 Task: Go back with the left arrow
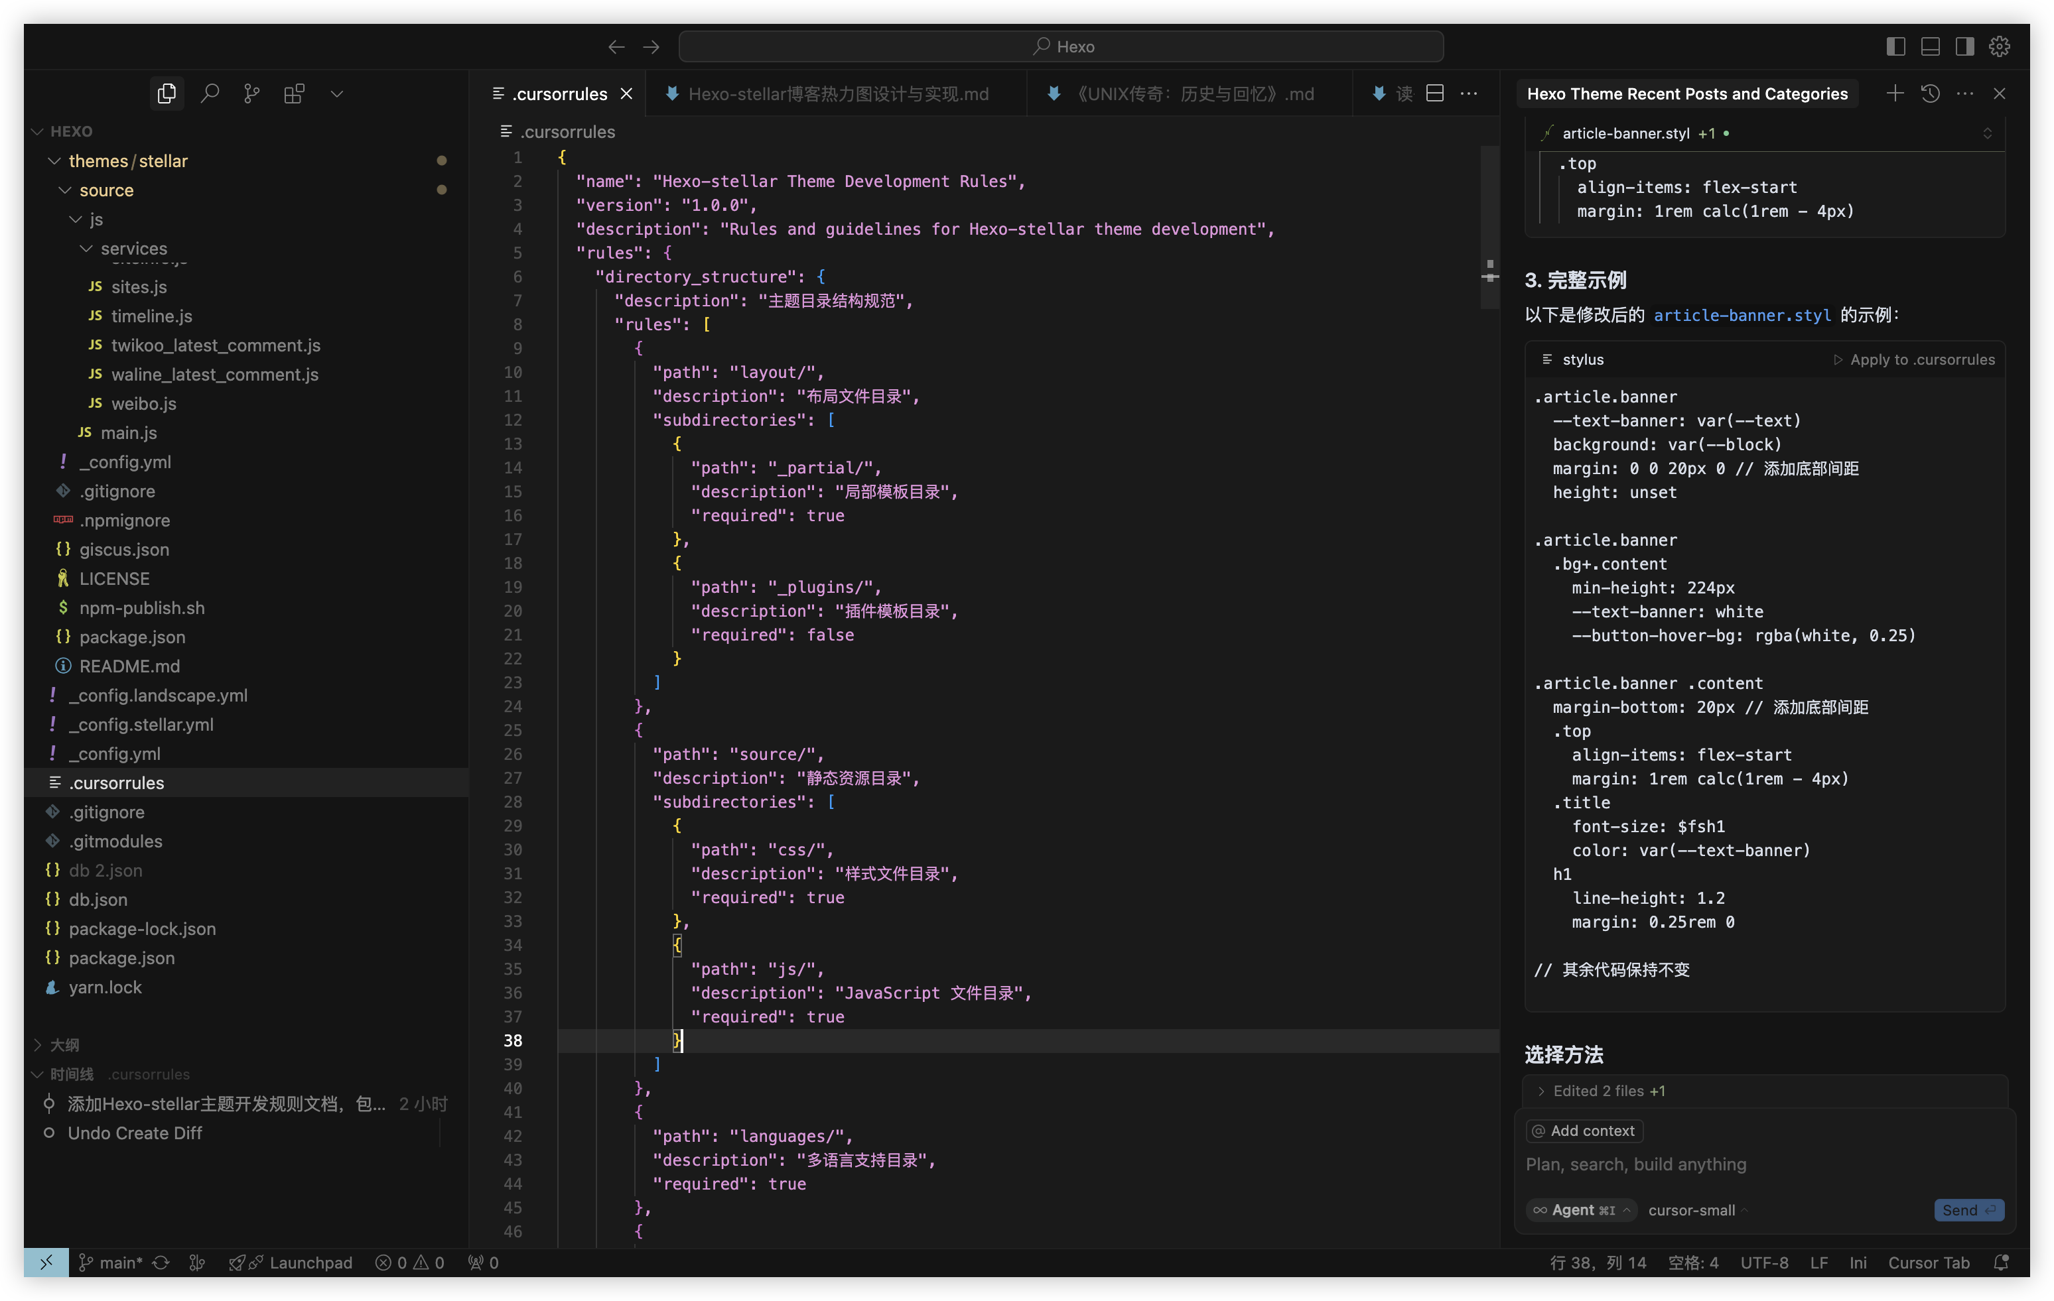click(616, 47)
